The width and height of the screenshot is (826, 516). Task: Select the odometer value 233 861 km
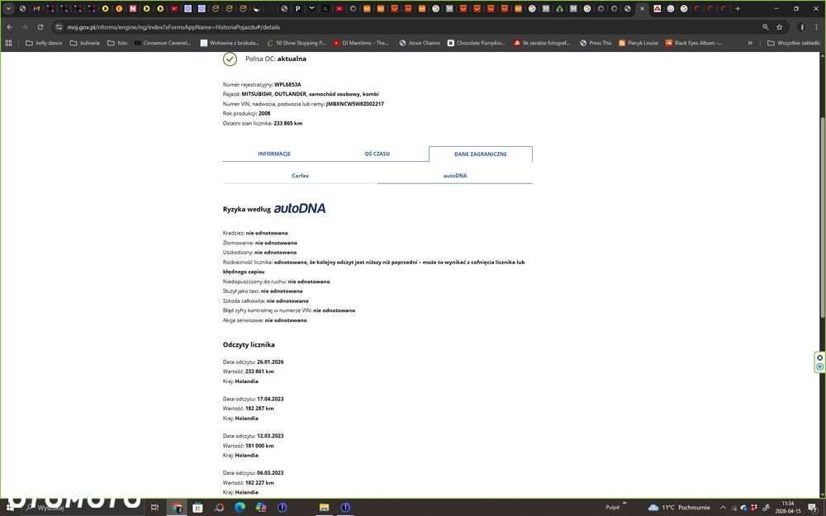(x=259, y=372)
